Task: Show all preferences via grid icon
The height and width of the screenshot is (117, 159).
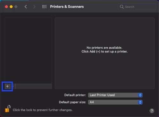Action: (x=44, y=7)
